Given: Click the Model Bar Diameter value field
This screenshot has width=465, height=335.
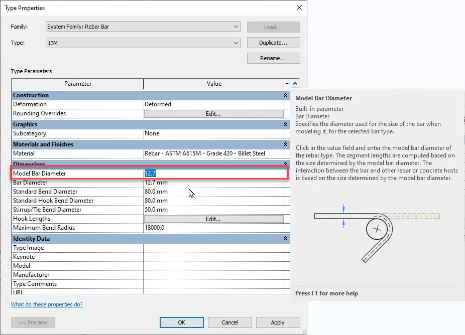Looking at the screenshot, I should point(216,174).
